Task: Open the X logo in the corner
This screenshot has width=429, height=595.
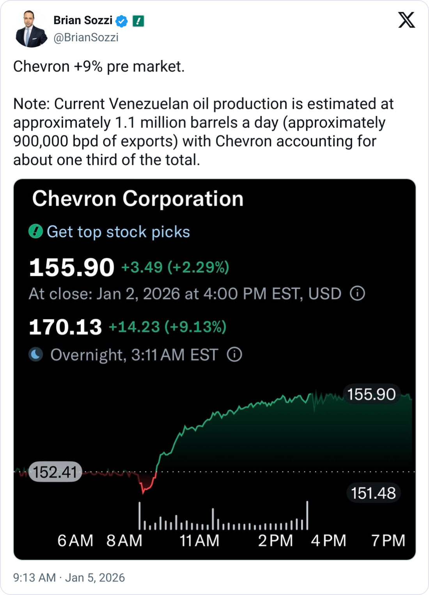Action: (x=406, y=19)
